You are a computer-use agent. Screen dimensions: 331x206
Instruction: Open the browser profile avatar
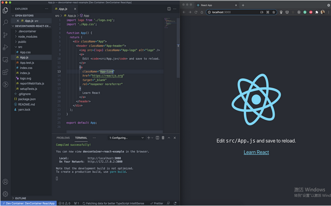[322, 12]
